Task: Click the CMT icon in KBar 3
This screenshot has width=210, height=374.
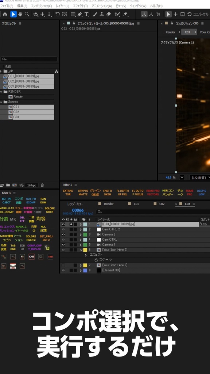Action: [31, 257]
